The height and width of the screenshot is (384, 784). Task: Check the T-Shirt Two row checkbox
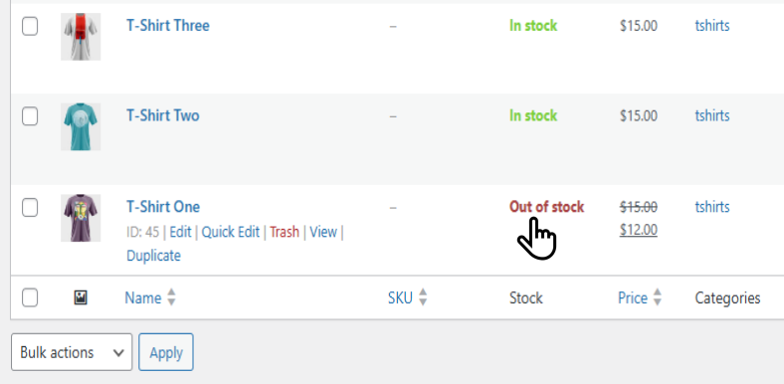point(30,117)
